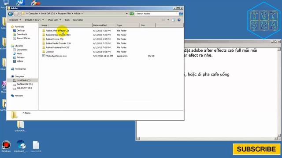Viewport: 282px width, 158px height.
Task: Open the views dropdown arrow
Action: (168, 20)
